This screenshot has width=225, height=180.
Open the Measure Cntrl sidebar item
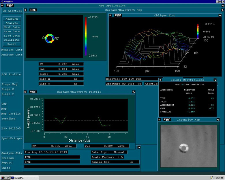click(x=12, y=50)
